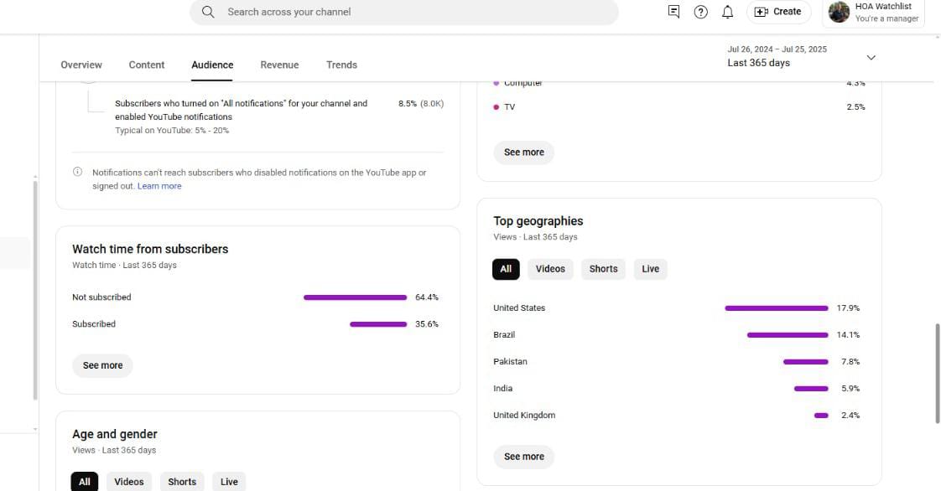Viewport: 941px width, 491px height.
Task: Select Videos filter in Top geographies
Action: pyautogui.click(x=550, y=269)
